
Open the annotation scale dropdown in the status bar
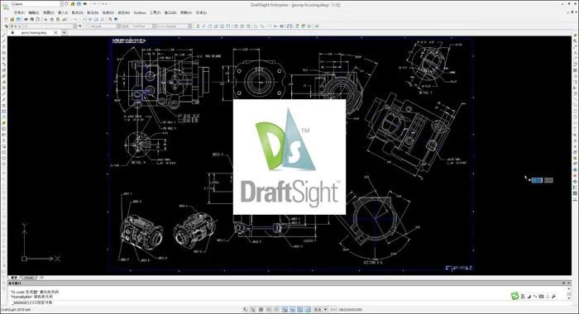(320, 310)
